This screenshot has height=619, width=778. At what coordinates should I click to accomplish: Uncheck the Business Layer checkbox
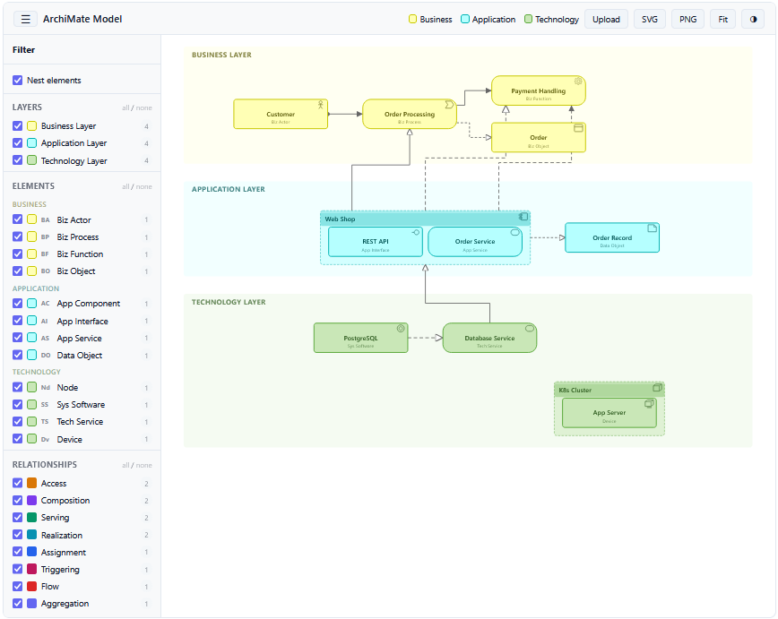[17, 125]
